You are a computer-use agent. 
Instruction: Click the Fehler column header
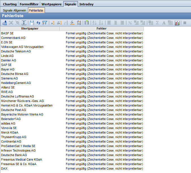click(x=101, y=28)
